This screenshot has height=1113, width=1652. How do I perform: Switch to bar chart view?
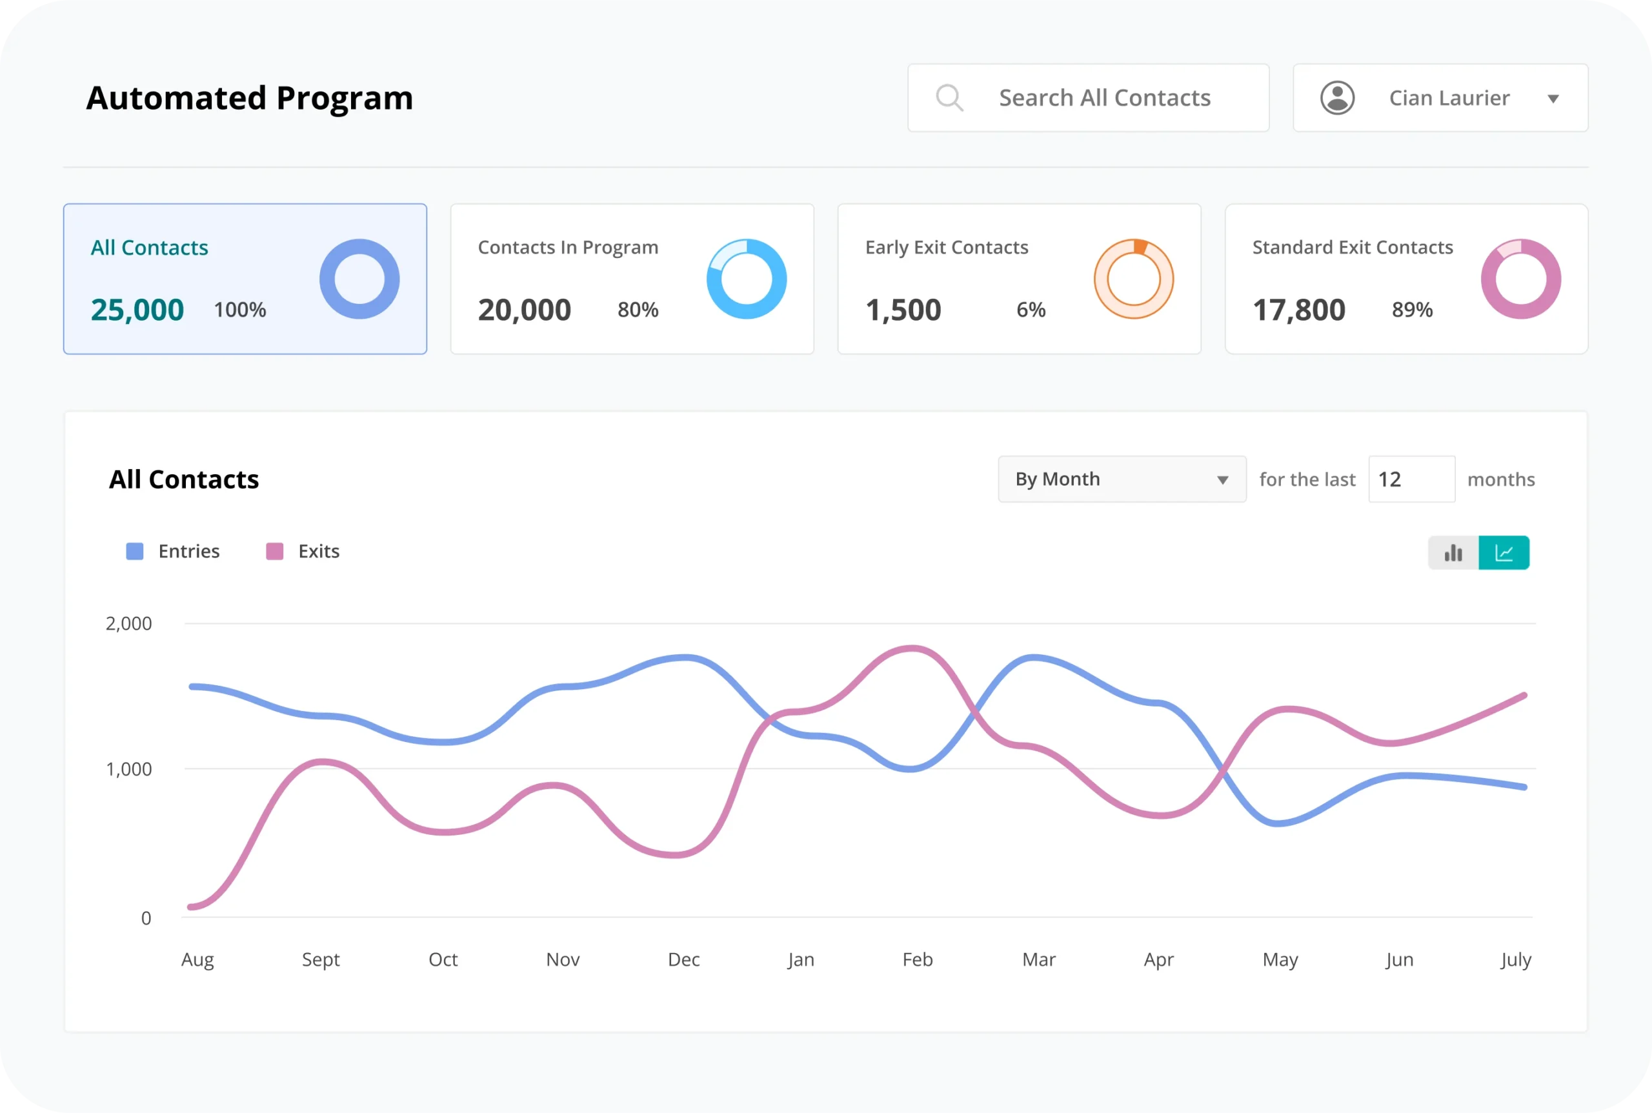(1453, 553)
